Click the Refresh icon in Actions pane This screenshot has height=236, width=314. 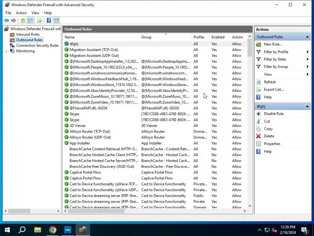pyautogui.click(x=258, y=82)
